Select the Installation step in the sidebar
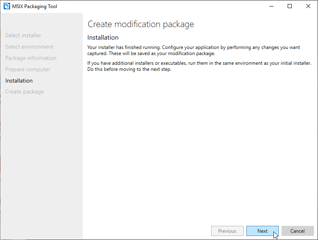The width and height of the screenshot is (318, 240). pyautogui.click(x=19, y=81)
